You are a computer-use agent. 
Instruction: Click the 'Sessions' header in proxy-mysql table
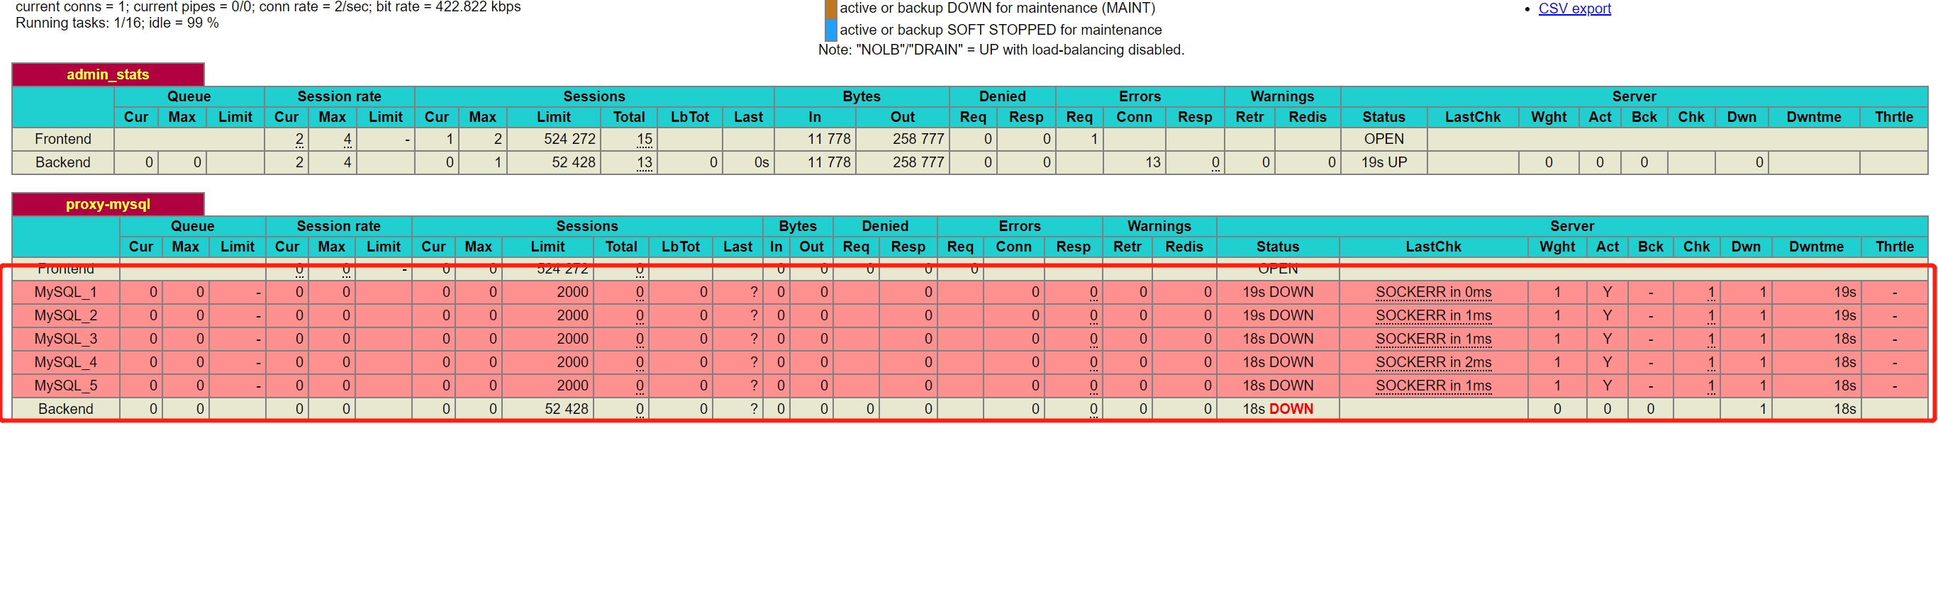click(x=587, y=225)
